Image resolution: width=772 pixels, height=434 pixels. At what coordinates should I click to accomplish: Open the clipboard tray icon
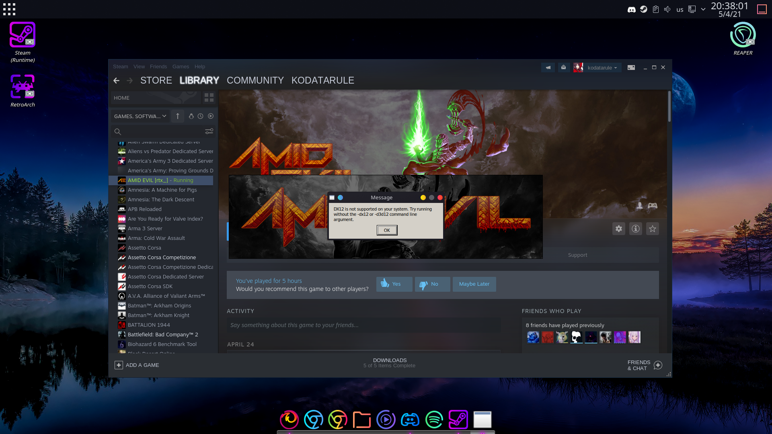click(656, 9)
